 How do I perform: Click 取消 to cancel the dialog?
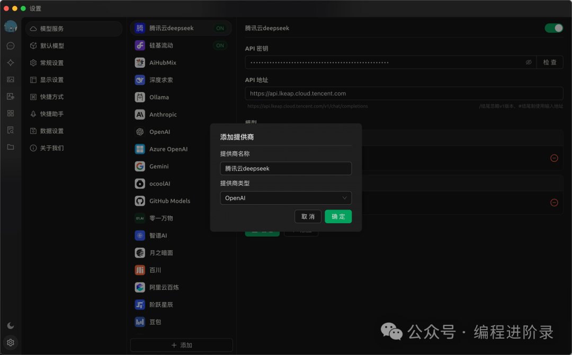pyautogui.click(x=308, y=216)
